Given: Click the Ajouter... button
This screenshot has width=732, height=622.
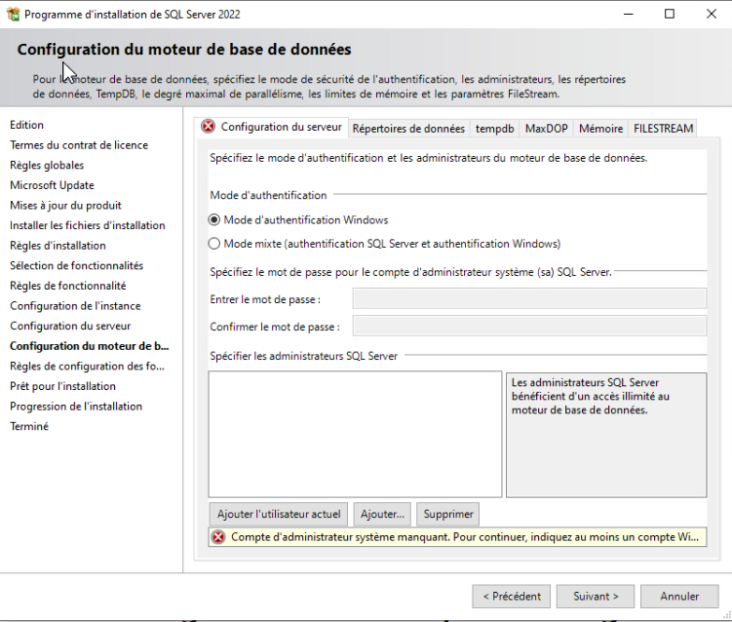Looking at the screenshot, I should [x=382, y=514].
